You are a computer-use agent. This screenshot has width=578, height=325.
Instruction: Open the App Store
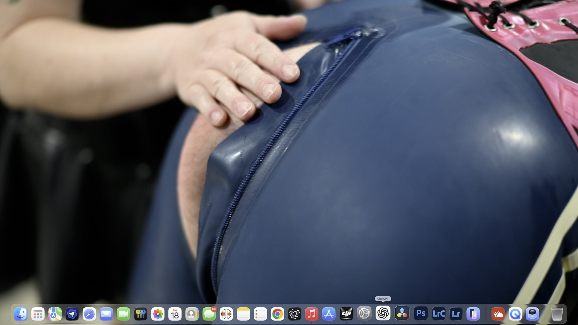[329, 314]
